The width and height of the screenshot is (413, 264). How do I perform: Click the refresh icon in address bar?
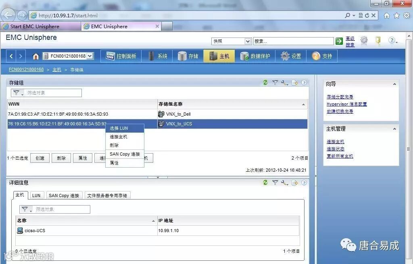(x=367, y=16)
